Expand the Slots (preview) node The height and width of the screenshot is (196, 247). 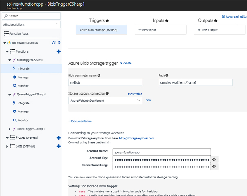[7, 146]
